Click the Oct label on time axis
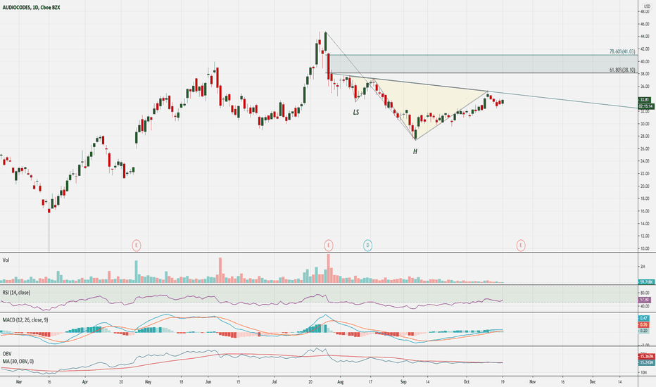 coord(467,381)
